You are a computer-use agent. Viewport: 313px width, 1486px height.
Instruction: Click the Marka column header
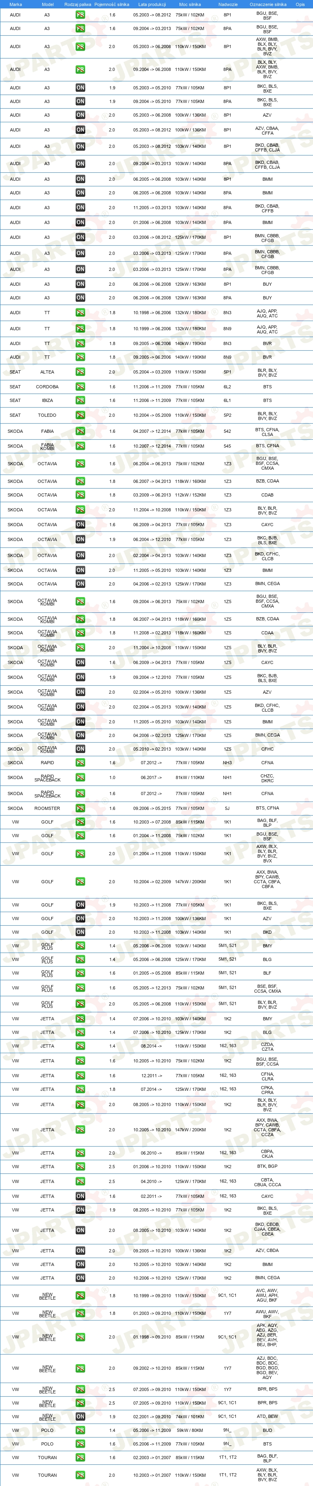[x=16, y=4]
